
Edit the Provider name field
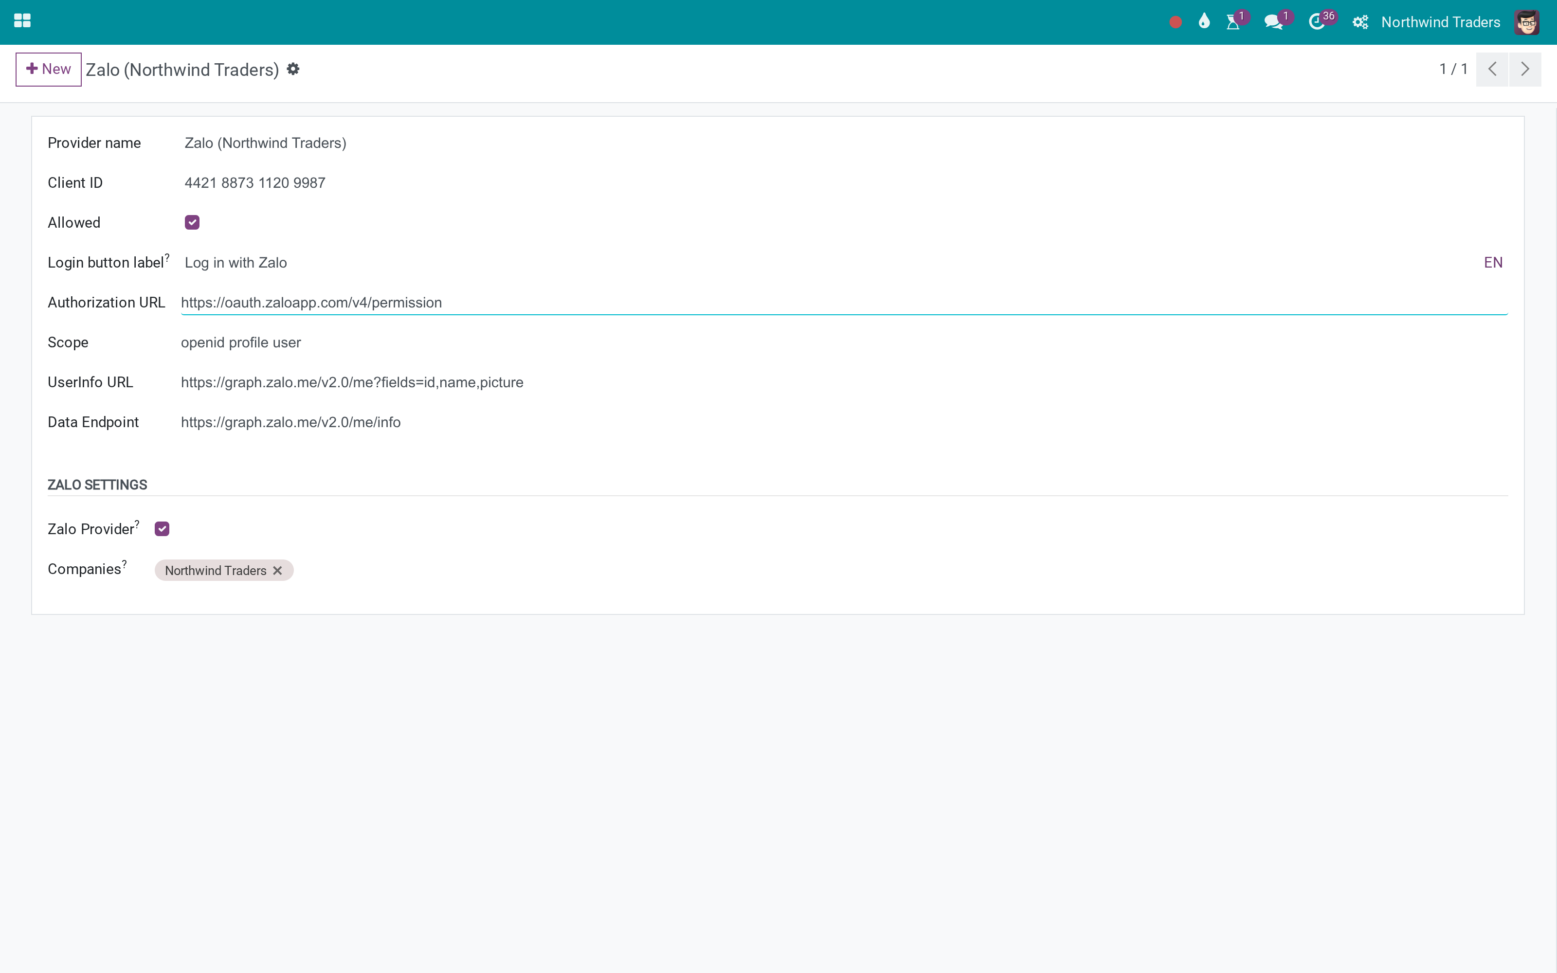click(x=844, y=143)
